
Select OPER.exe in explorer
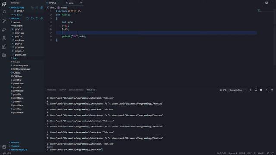click(18, 76)
